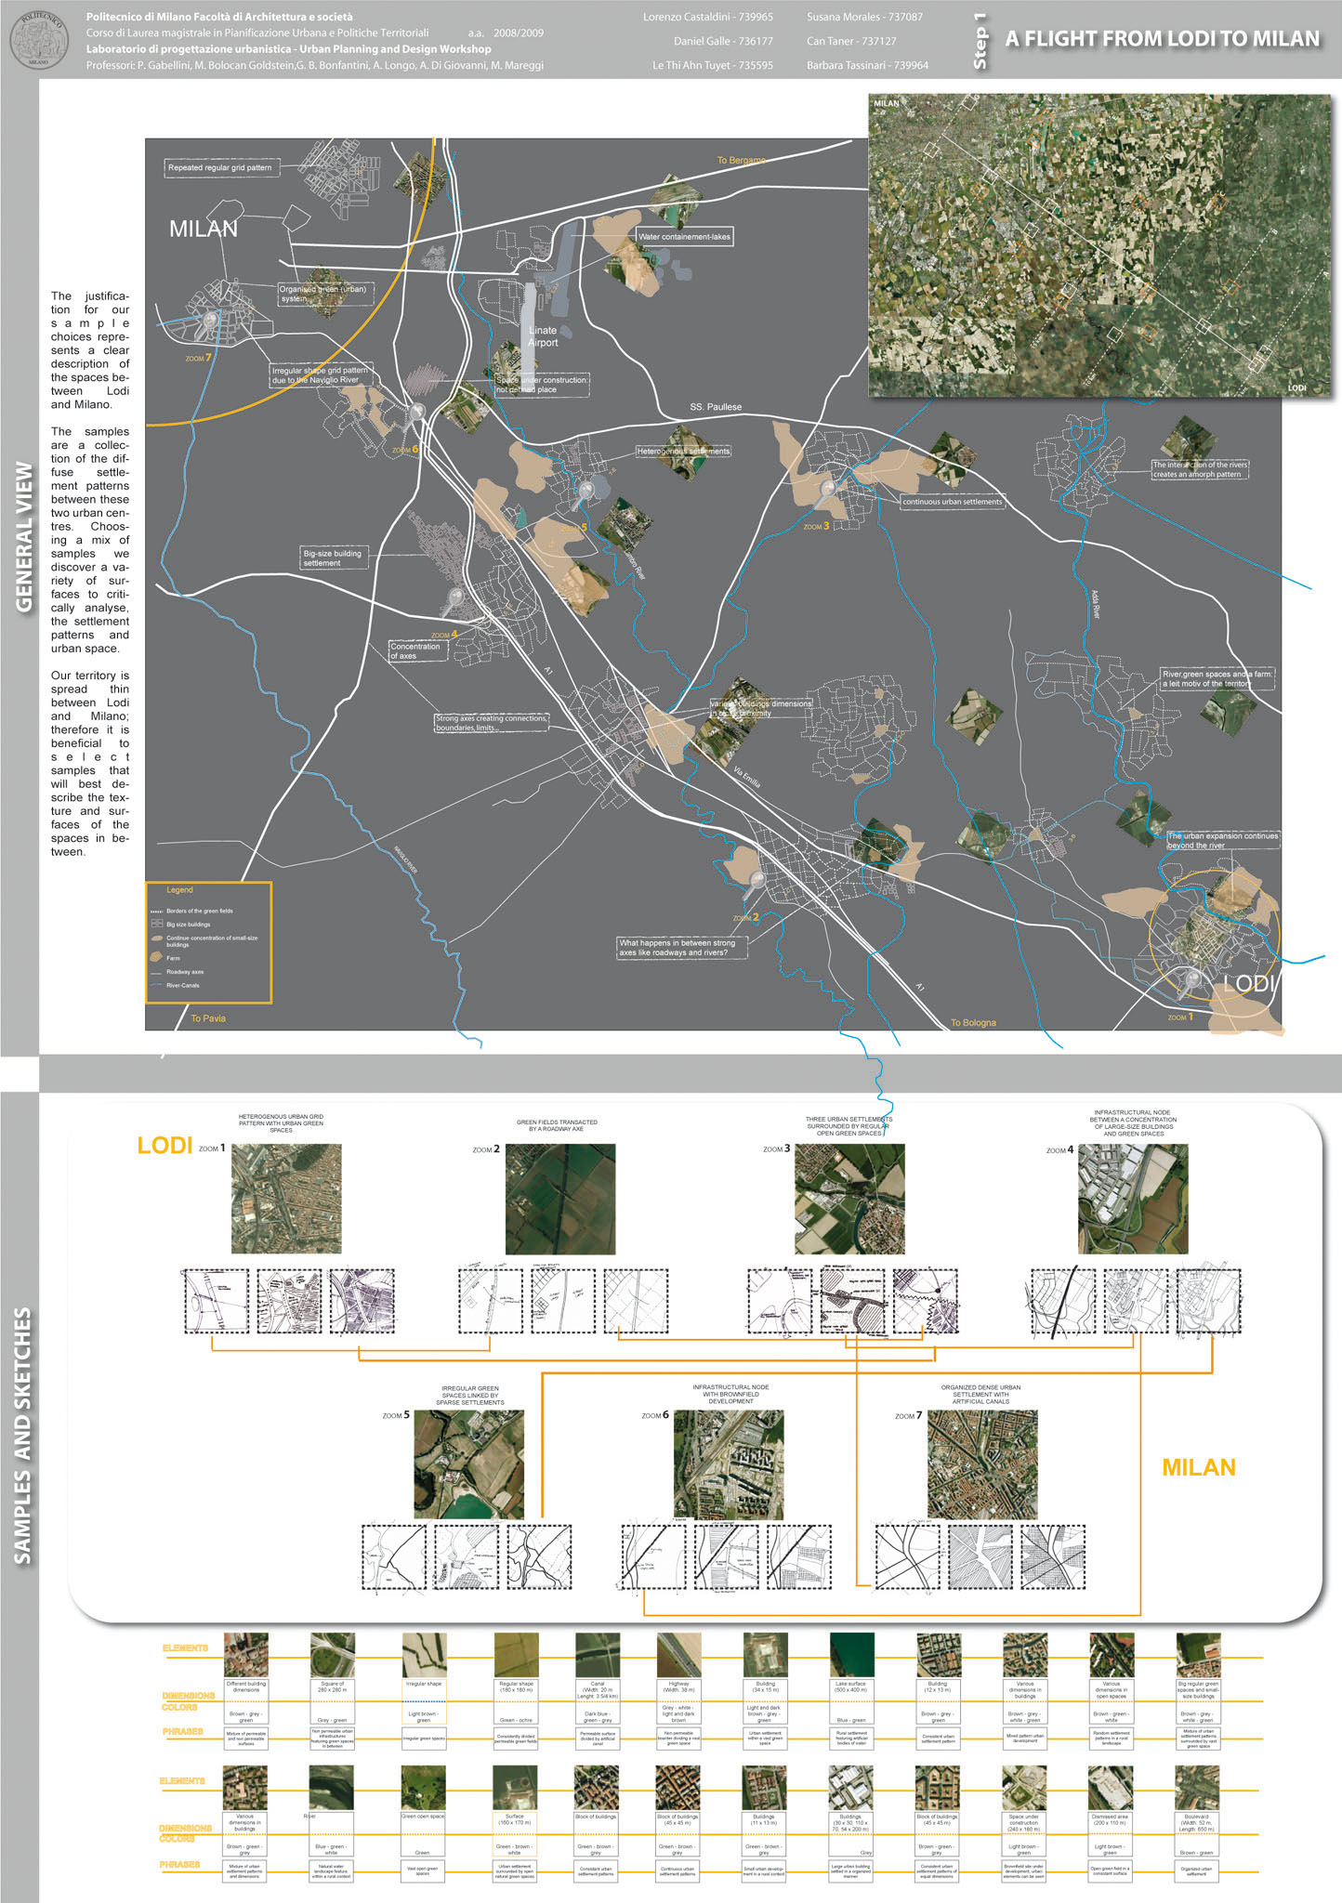
Task: Click the 'To Bologna' road label
Action: 973,1023
